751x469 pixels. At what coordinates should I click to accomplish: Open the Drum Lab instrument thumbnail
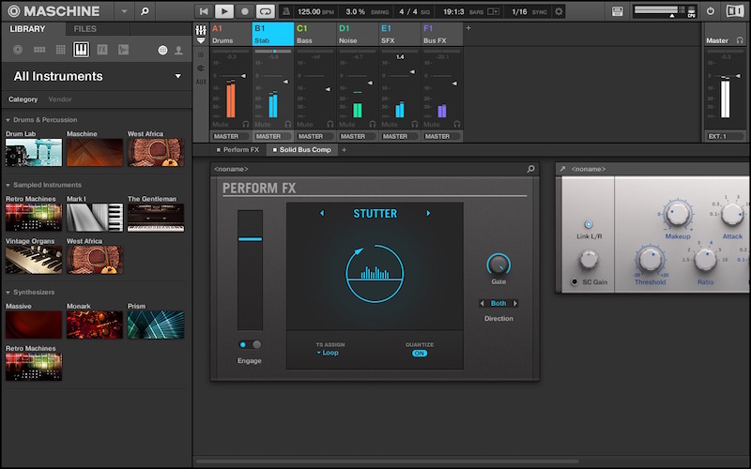pyautogui.click(x=34, y=153)
